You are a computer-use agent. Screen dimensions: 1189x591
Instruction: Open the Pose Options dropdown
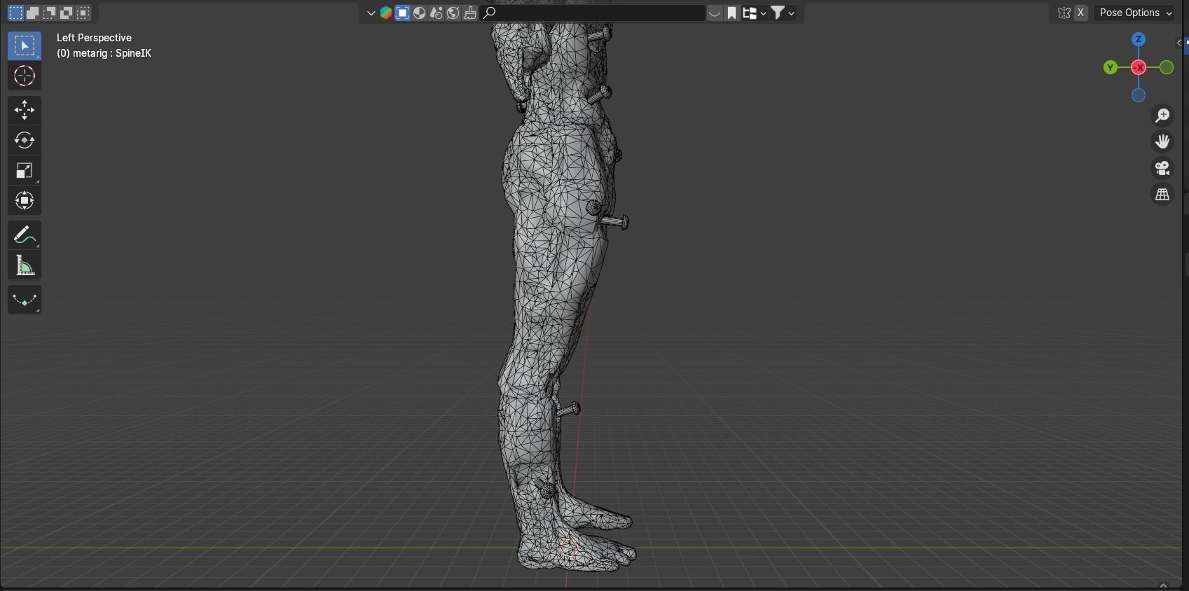click(1135, 13)
